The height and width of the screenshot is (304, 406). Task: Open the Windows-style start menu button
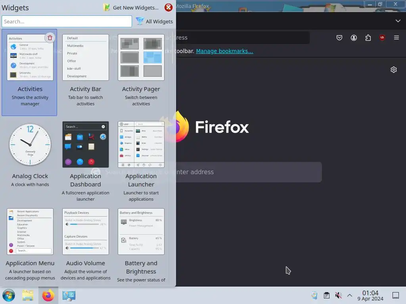[x=9, y=295]
